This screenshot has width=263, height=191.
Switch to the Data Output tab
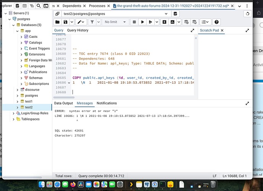pyautogui.click(x=63, y=103)
